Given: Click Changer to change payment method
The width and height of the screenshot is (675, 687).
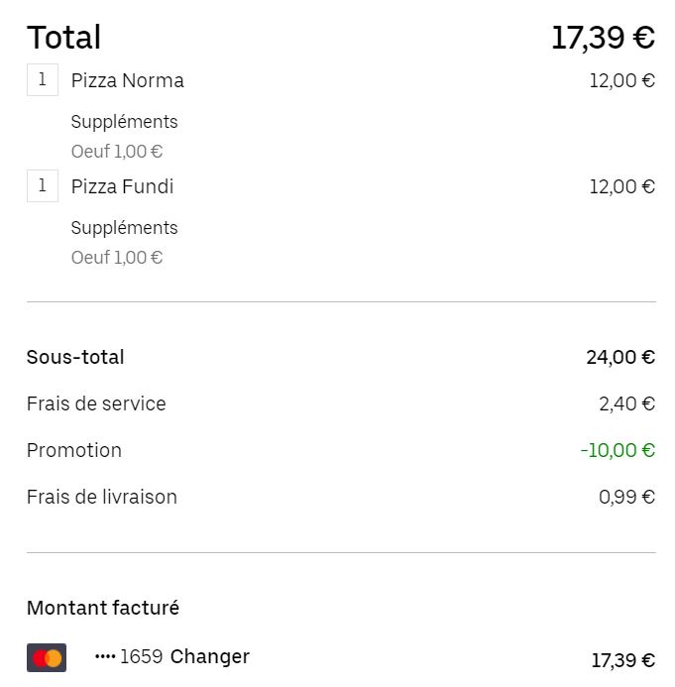Looking at the screenshot, I should click(x=210, y=656).
